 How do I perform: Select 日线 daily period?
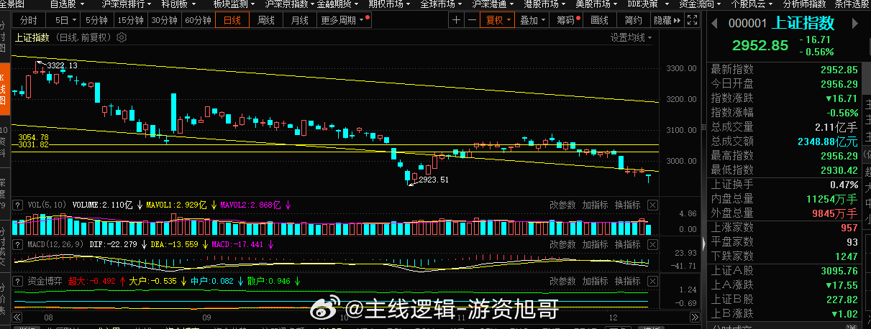coord(232,20)
